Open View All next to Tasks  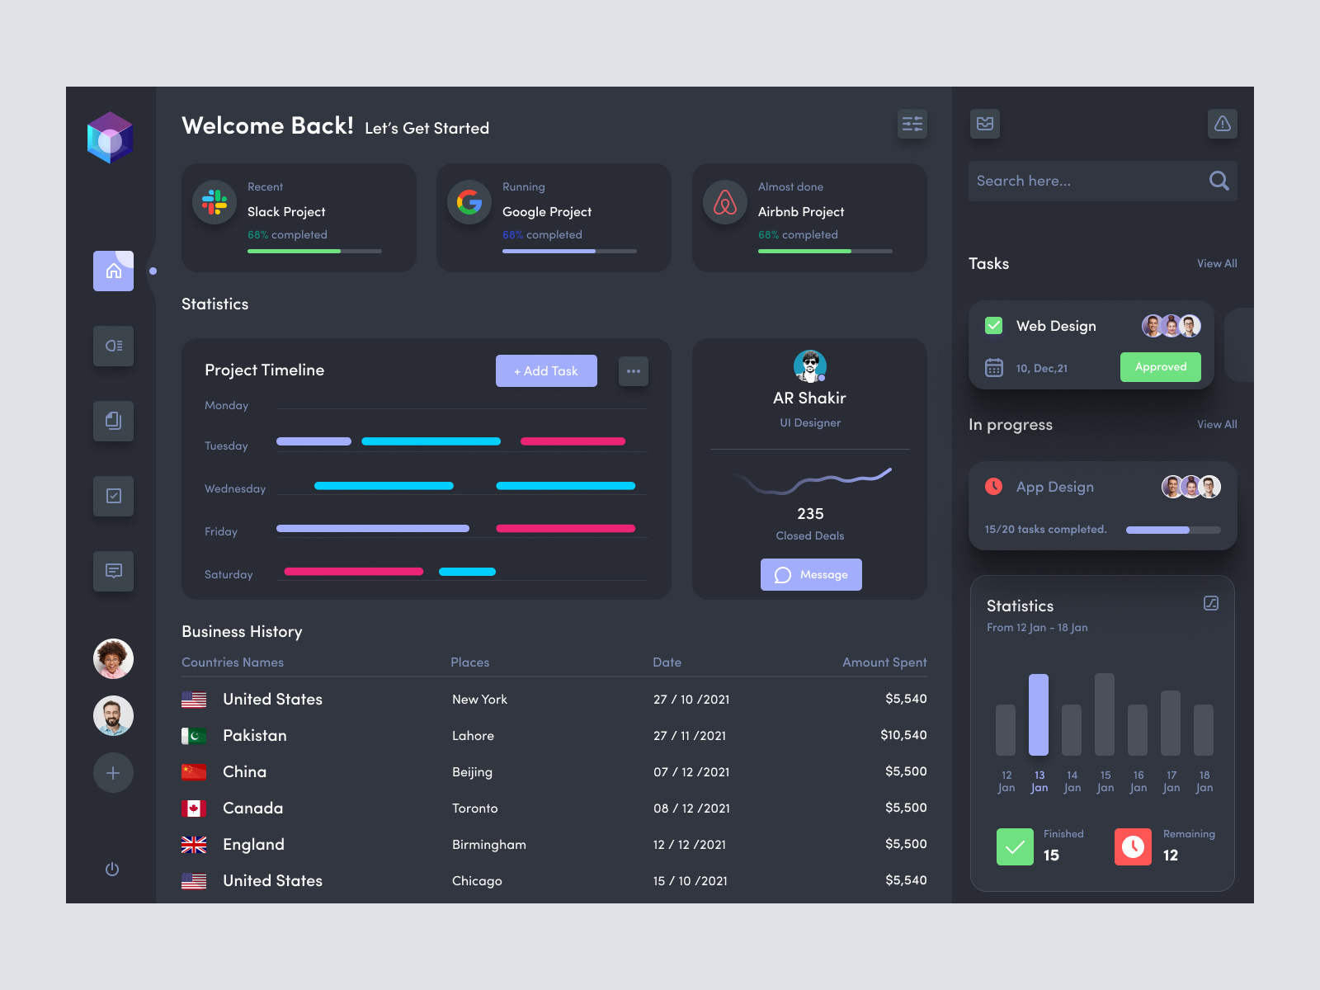1216,263
